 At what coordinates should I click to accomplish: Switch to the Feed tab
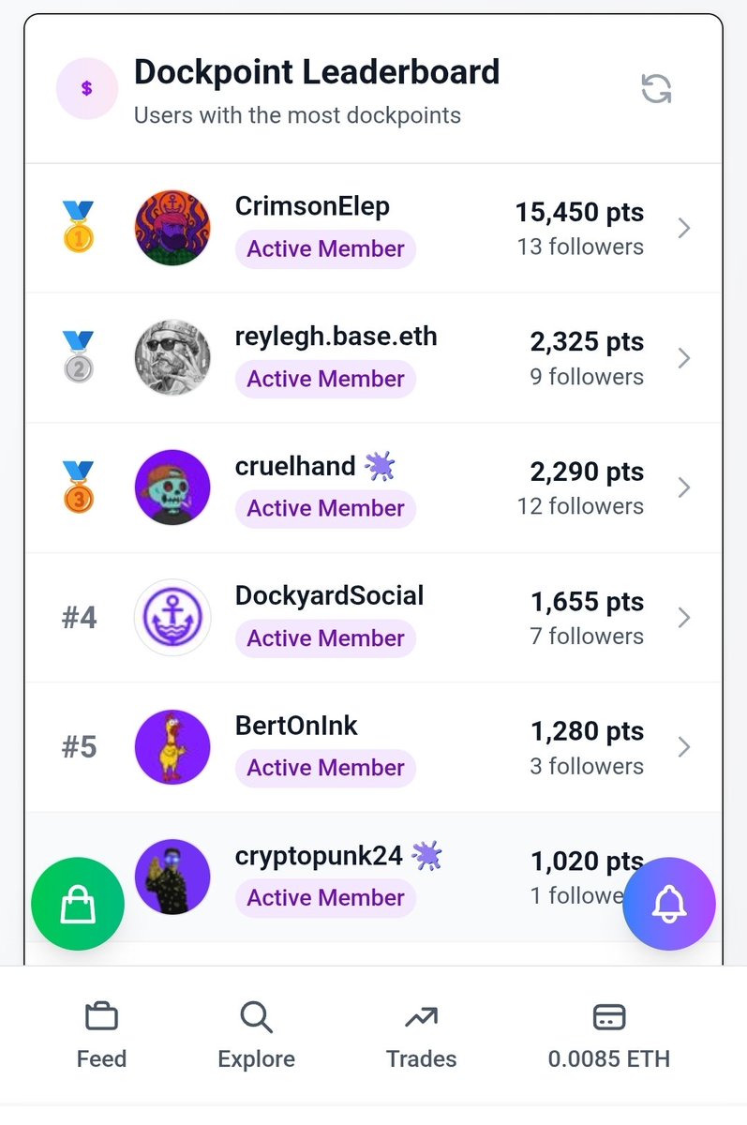[x=101, y=1035]
